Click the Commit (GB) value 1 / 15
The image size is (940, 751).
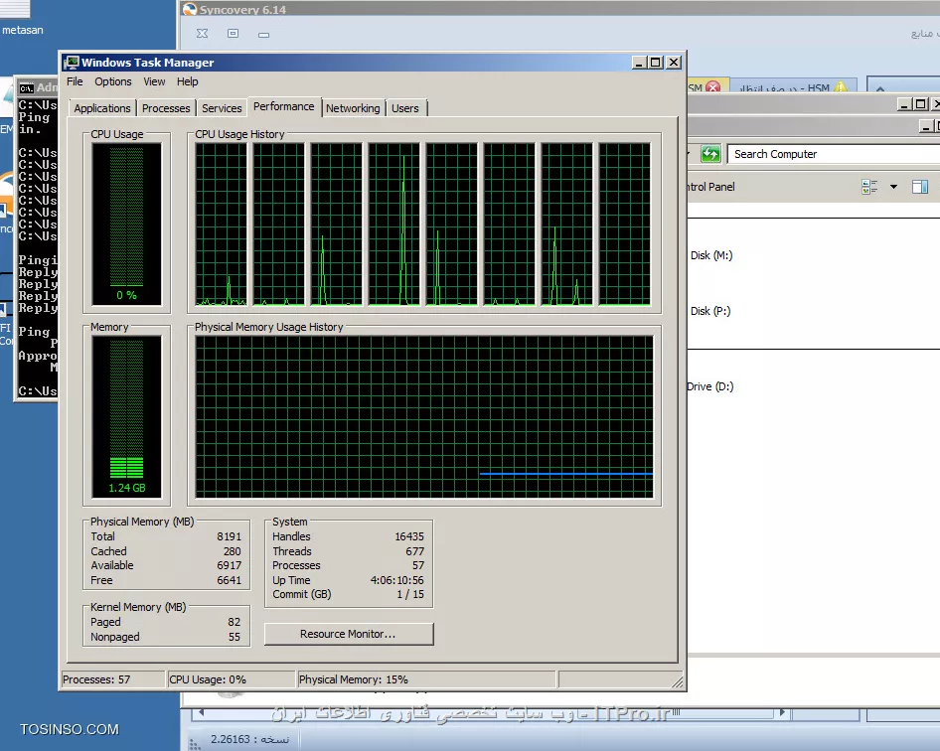click(x=410, y=594)
